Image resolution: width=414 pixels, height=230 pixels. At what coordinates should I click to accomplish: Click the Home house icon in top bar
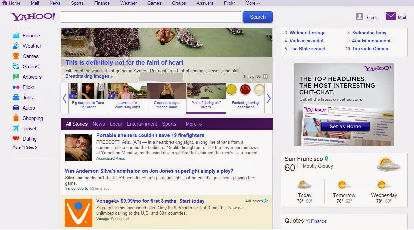point(5,3)
